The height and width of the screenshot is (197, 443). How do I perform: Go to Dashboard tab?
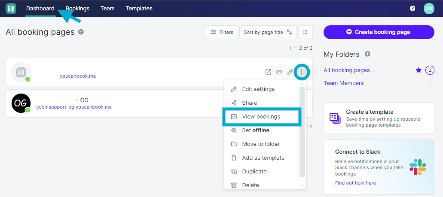40,9
